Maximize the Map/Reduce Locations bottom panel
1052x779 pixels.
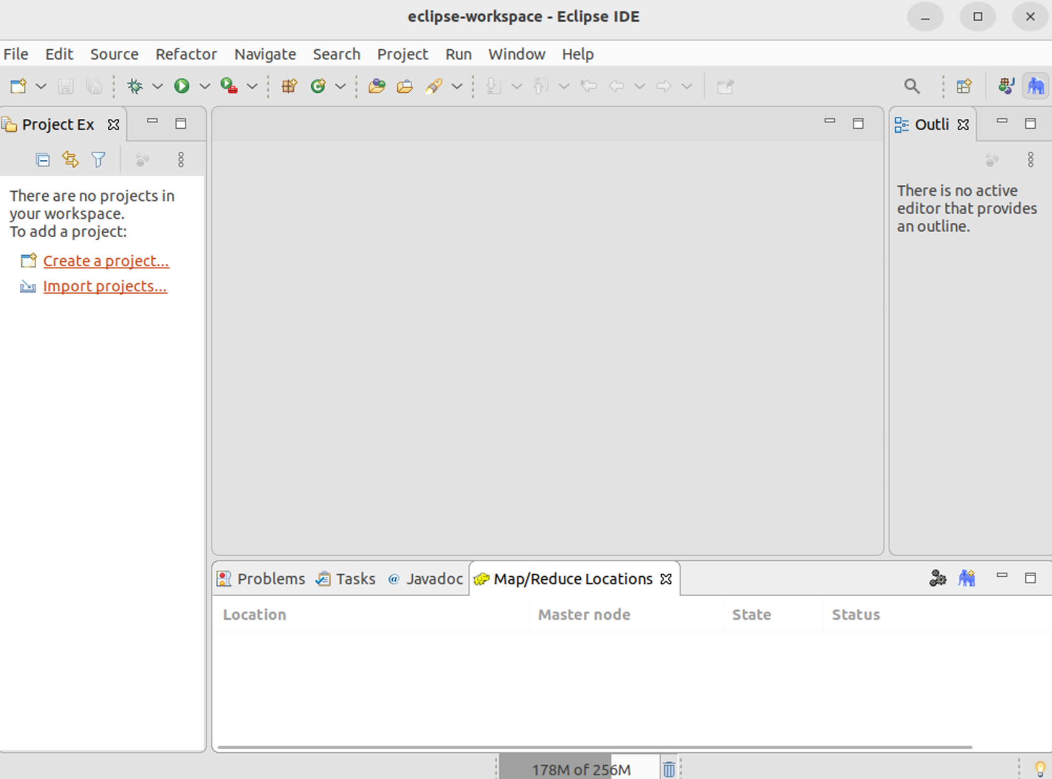tap(1030, 577)
